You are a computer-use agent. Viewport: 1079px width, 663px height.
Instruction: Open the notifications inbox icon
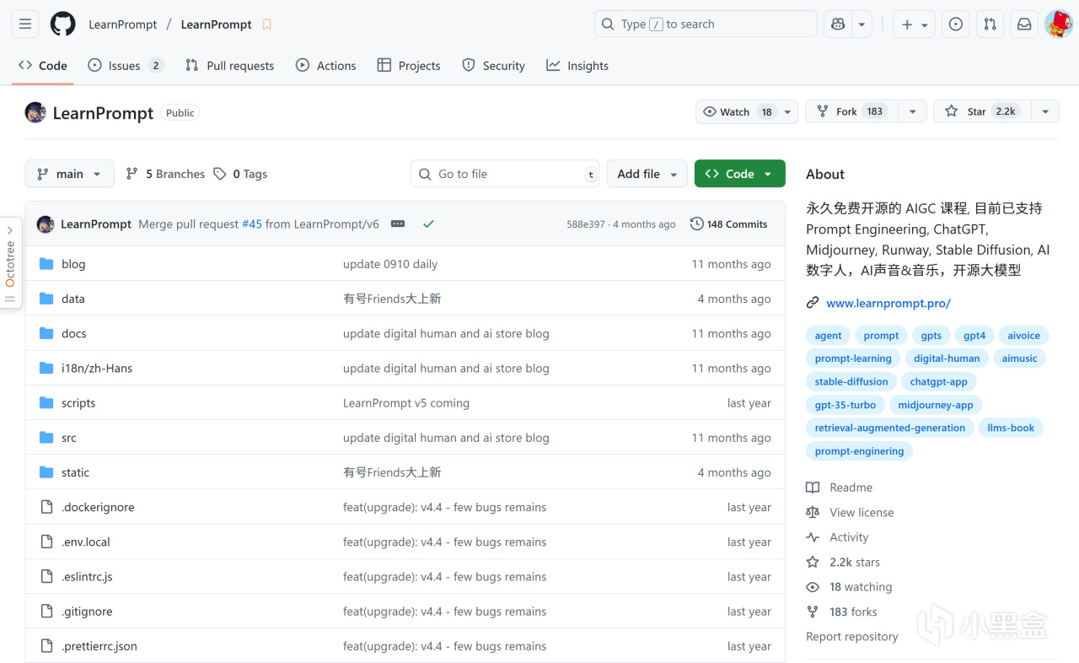[1024, 24]
